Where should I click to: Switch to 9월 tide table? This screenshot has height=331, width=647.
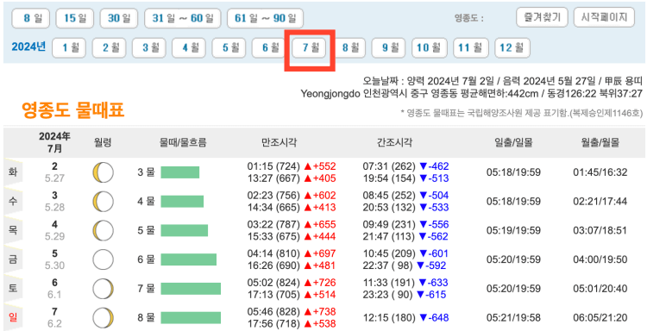coord(389,47)
